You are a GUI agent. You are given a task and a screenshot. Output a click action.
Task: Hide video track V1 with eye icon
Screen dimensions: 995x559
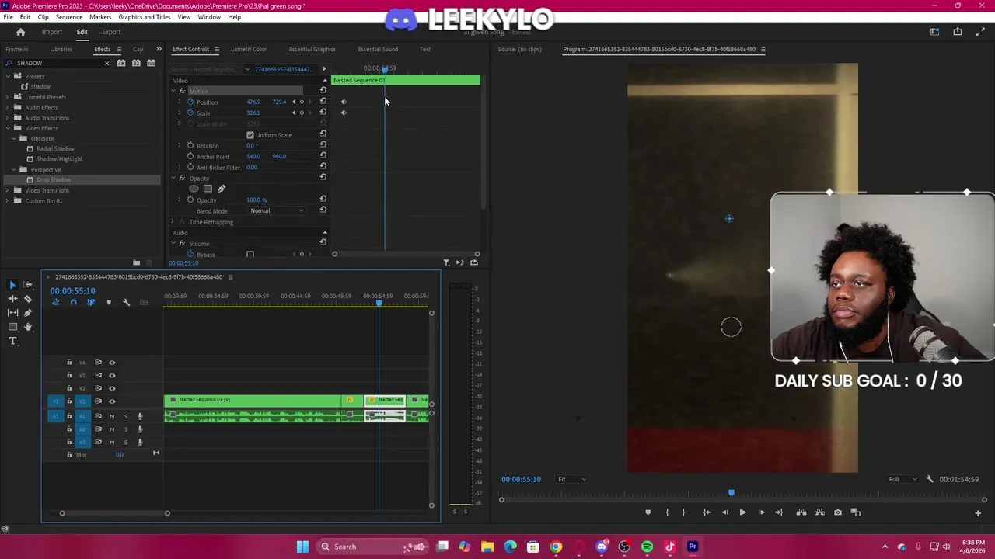(x=112, y=401)
